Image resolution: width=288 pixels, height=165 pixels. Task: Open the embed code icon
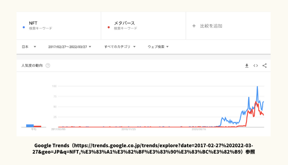point(255,66)
